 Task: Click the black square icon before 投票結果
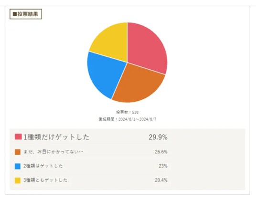tap(15, 14)
